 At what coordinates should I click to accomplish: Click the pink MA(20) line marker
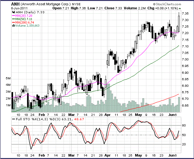click(x=13, y=15)
